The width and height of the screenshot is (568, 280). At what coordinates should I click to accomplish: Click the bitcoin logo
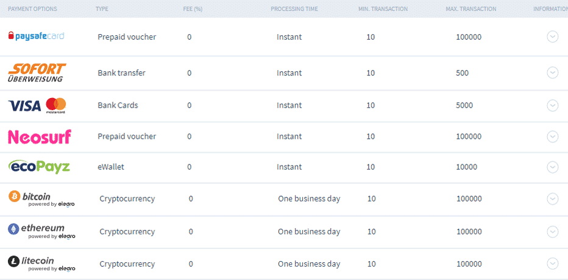(x=41, y=198)
